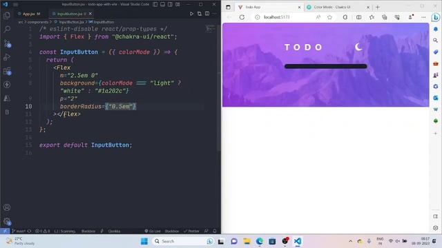
Task: Open Collections in Edge toolbar
Action: point(385,17)
